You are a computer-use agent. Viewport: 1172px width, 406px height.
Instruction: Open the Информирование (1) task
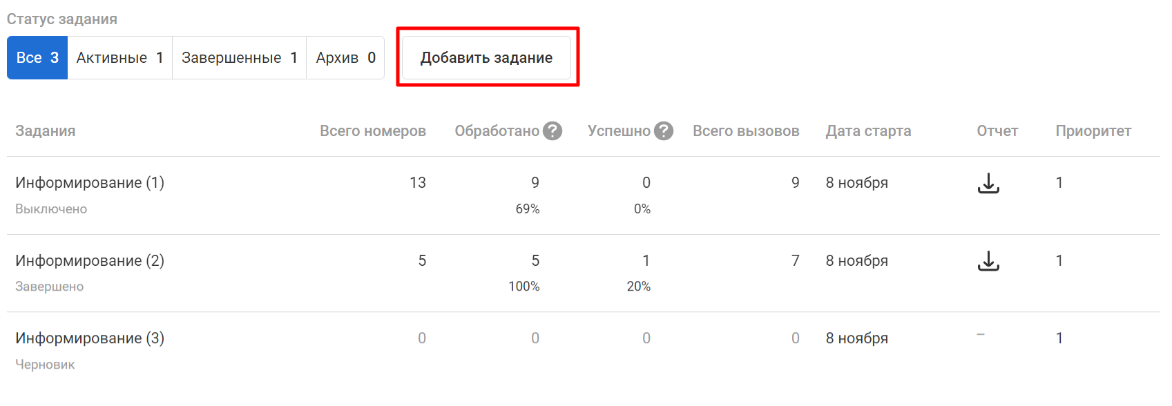point(90,183)
